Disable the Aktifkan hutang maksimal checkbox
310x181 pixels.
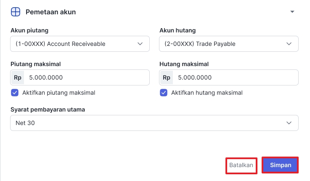coord(164,93)
